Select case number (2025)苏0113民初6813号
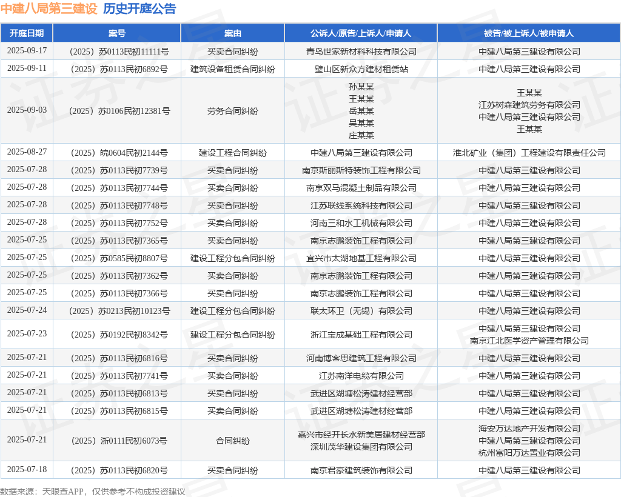This screenshot has height=497, width=621. [x=119, y=393]
